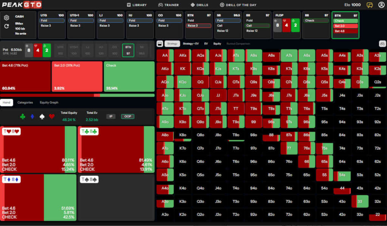The height and width of the screenshot is (226, 387).
Task: Switch to the Categories tab
Action: (25, 102)
